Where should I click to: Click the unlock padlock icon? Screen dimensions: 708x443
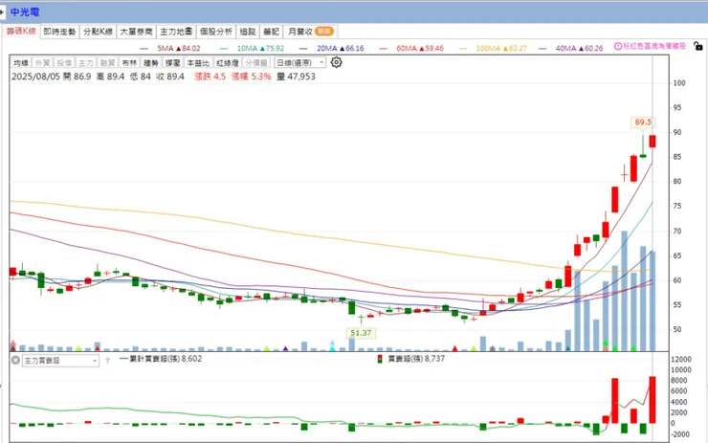(x=698, y=46)
